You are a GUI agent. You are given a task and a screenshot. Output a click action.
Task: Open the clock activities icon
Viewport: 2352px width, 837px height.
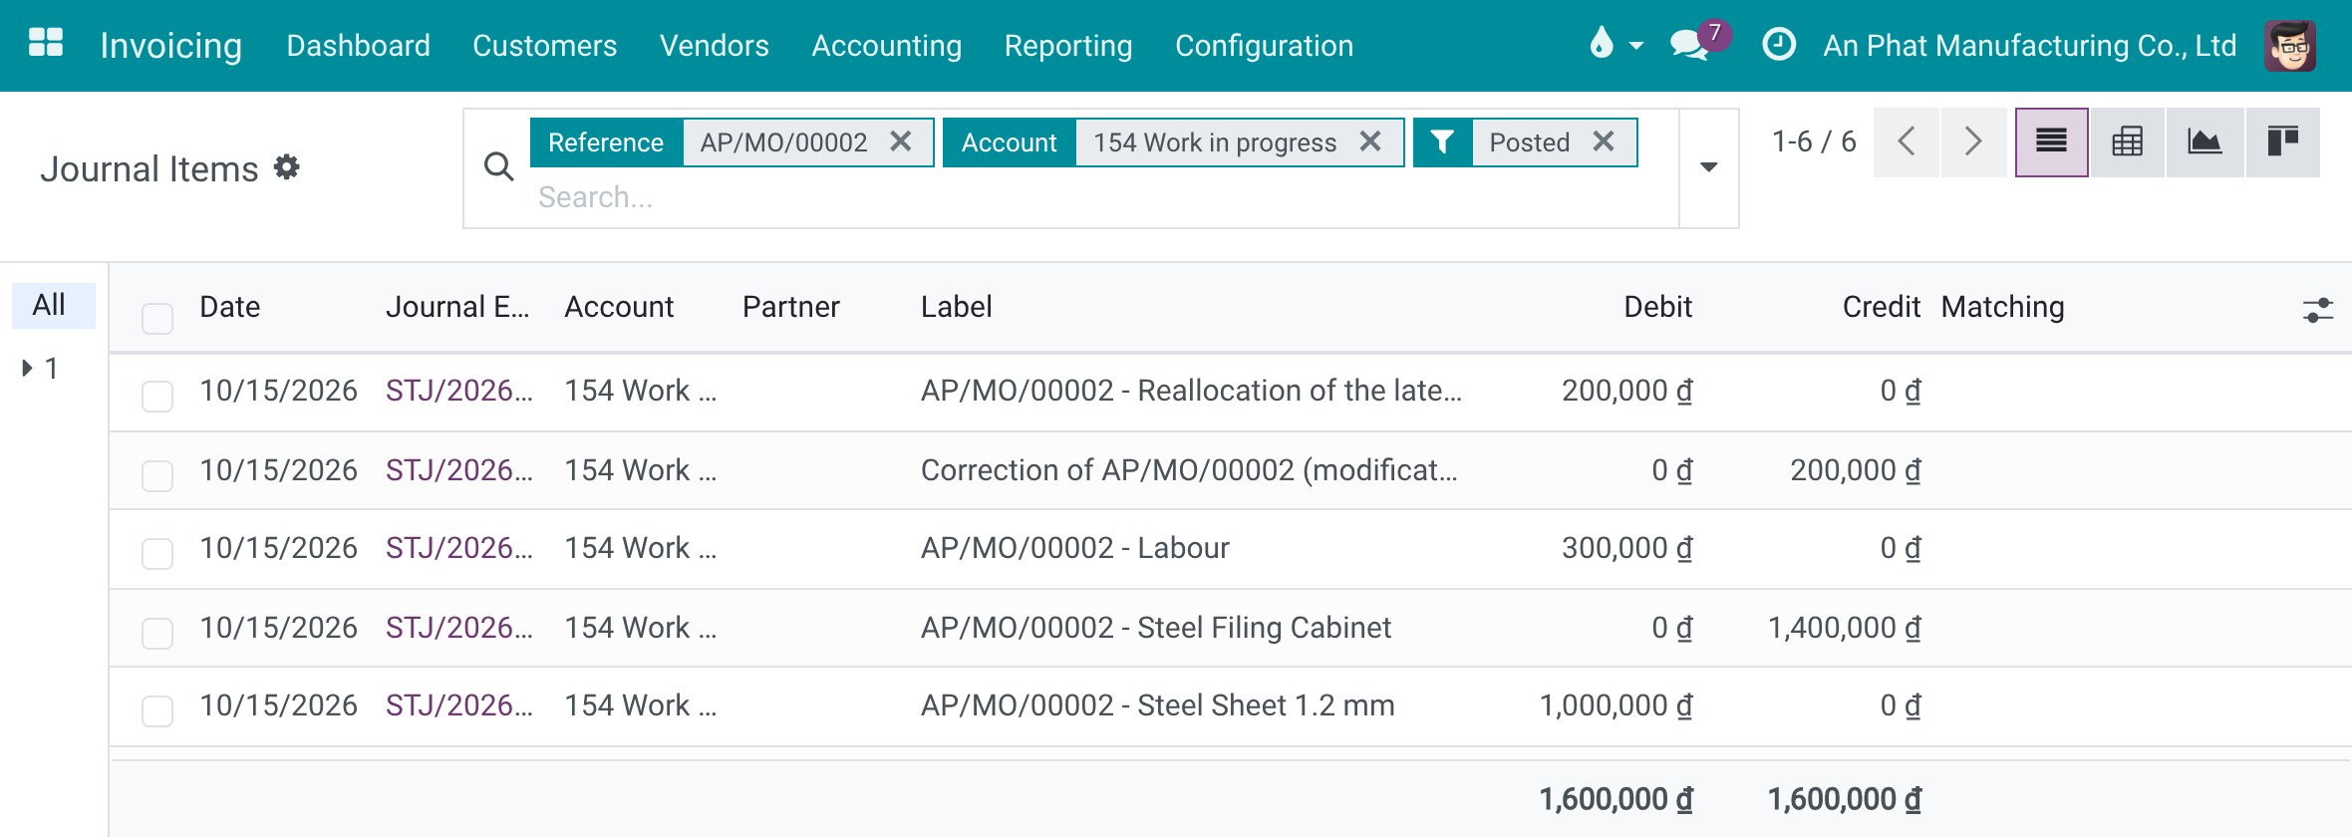click(x=1779, y=45)
